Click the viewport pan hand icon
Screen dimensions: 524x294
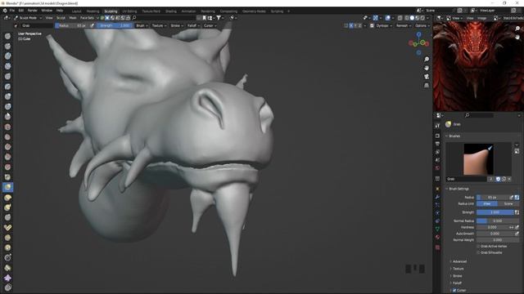[x=427, y=68]
